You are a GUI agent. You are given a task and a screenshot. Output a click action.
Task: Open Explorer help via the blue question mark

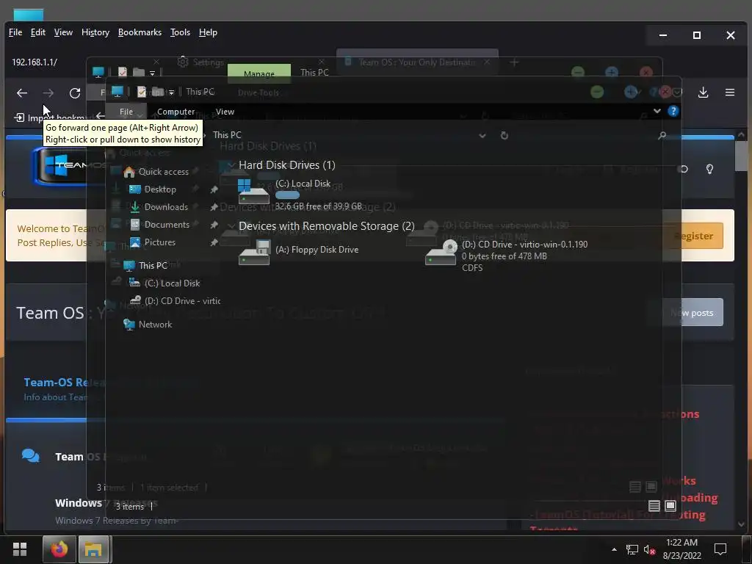673,112
